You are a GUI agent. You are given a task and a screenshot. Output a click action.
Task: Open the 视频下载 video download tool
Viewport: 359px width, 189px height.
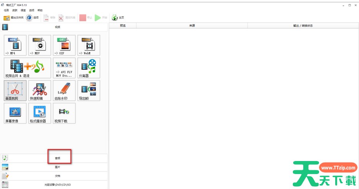tap(64, 113)
